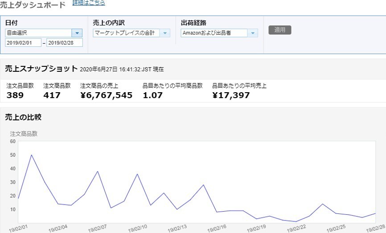Viewport: 386px width, 233px height.
Task: Click the sales value ¥6,767,545
Action: [107, 95]
